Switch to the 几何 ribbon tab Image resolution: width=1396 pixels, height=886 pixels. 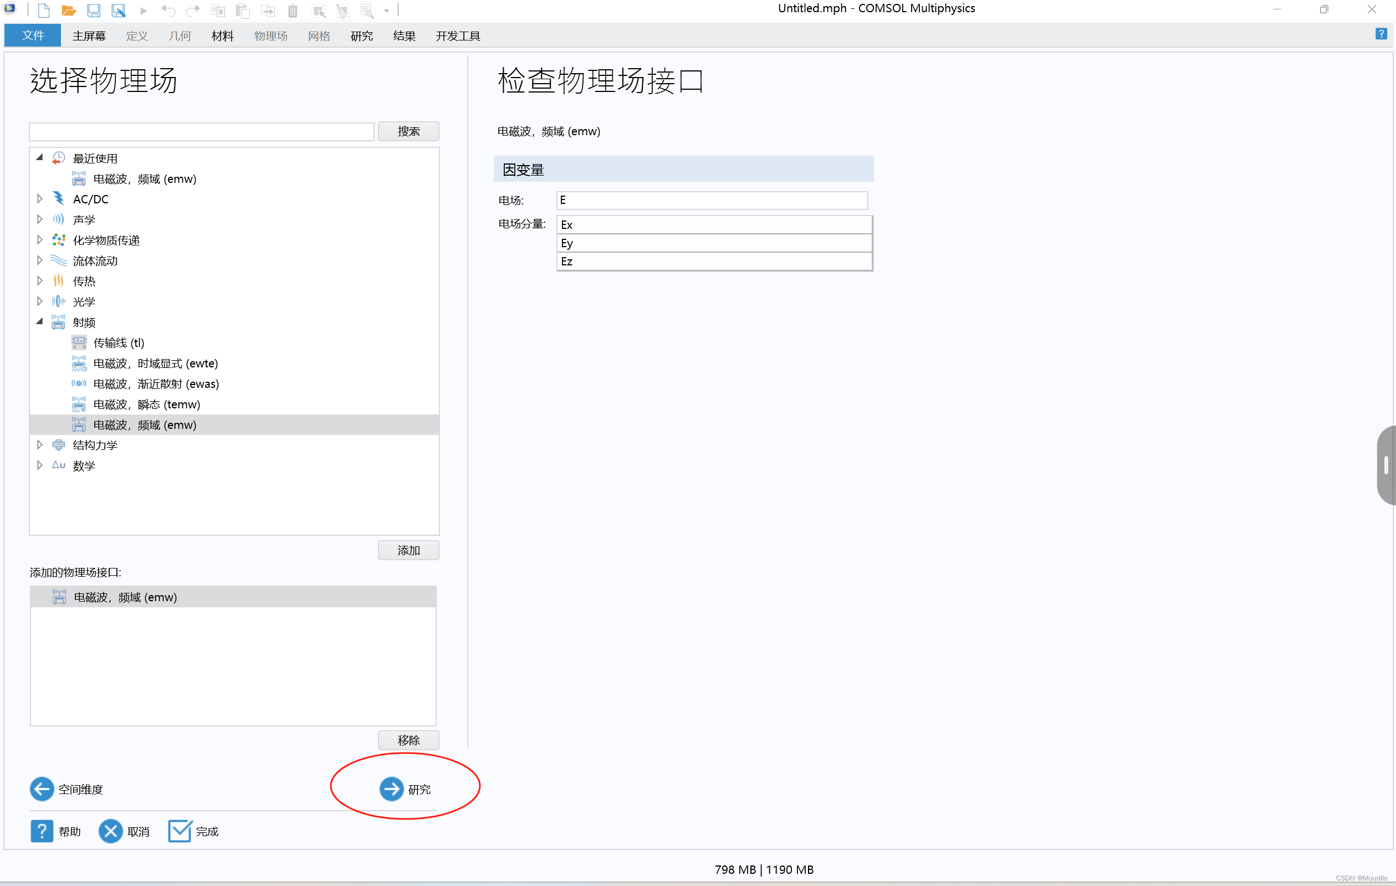click(x=180, y=35)
